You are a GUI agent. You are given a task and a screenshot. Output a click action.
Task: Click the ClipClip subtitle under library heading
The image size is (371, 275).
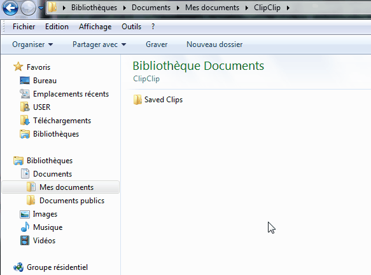click(146, 79)
